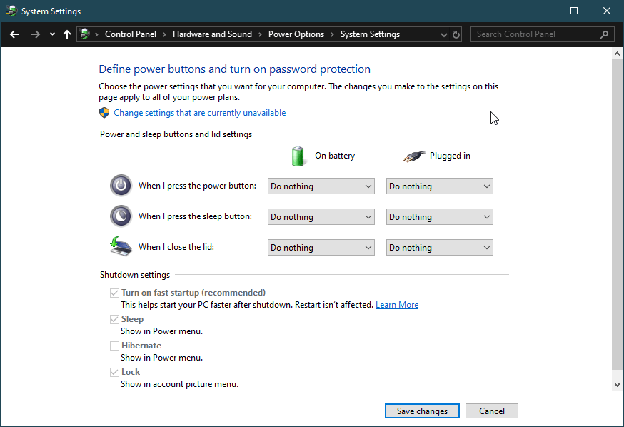Go back with the left arrow button
This screenshot has width=624, height=427.
pyautogui.click(x=14, y=34)
